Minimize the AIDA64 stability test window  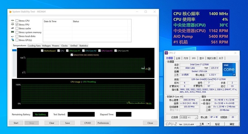point(137,11)
